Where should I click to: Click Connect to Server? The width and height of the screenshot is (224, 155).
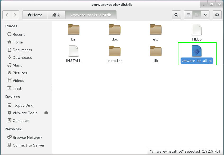point(26,145)
